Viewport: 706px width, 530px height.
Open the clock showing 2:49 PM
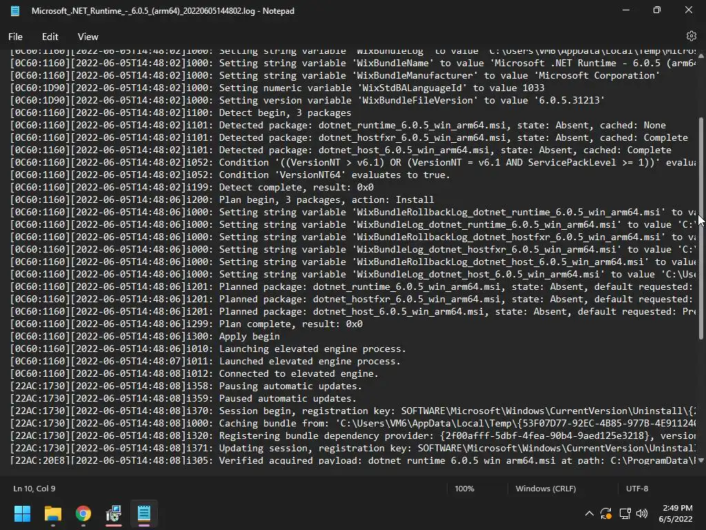(x=676, y=513)
